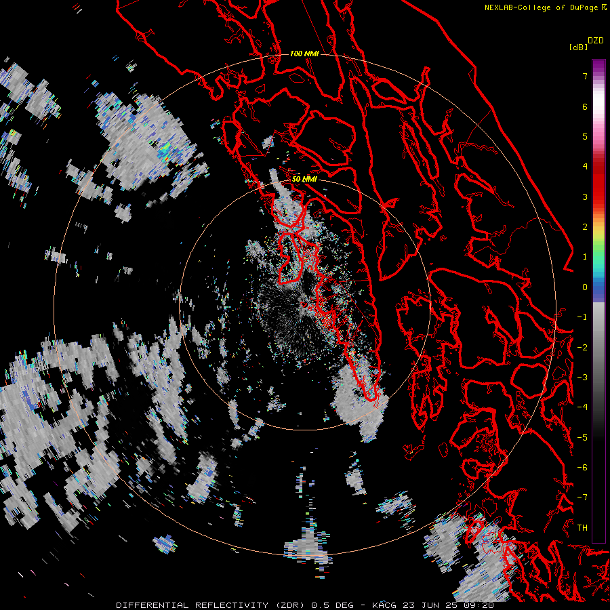610x610 pixels.
Task: Click the 5 dB tick on color scale
Action: tap(585, 136)
